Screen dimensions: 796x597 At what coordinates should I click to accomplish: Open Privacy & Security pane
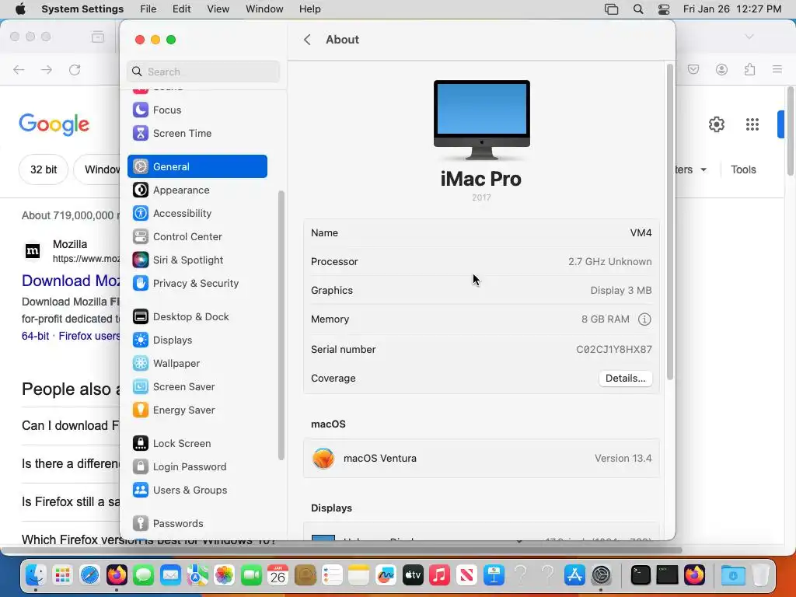pyautogui.click(x=197, y=283)
